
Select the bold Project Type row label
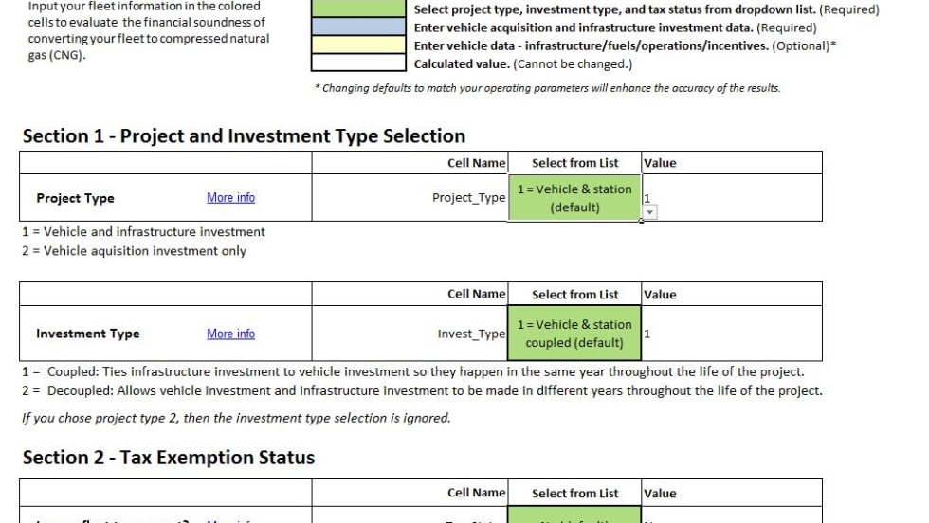75,198
